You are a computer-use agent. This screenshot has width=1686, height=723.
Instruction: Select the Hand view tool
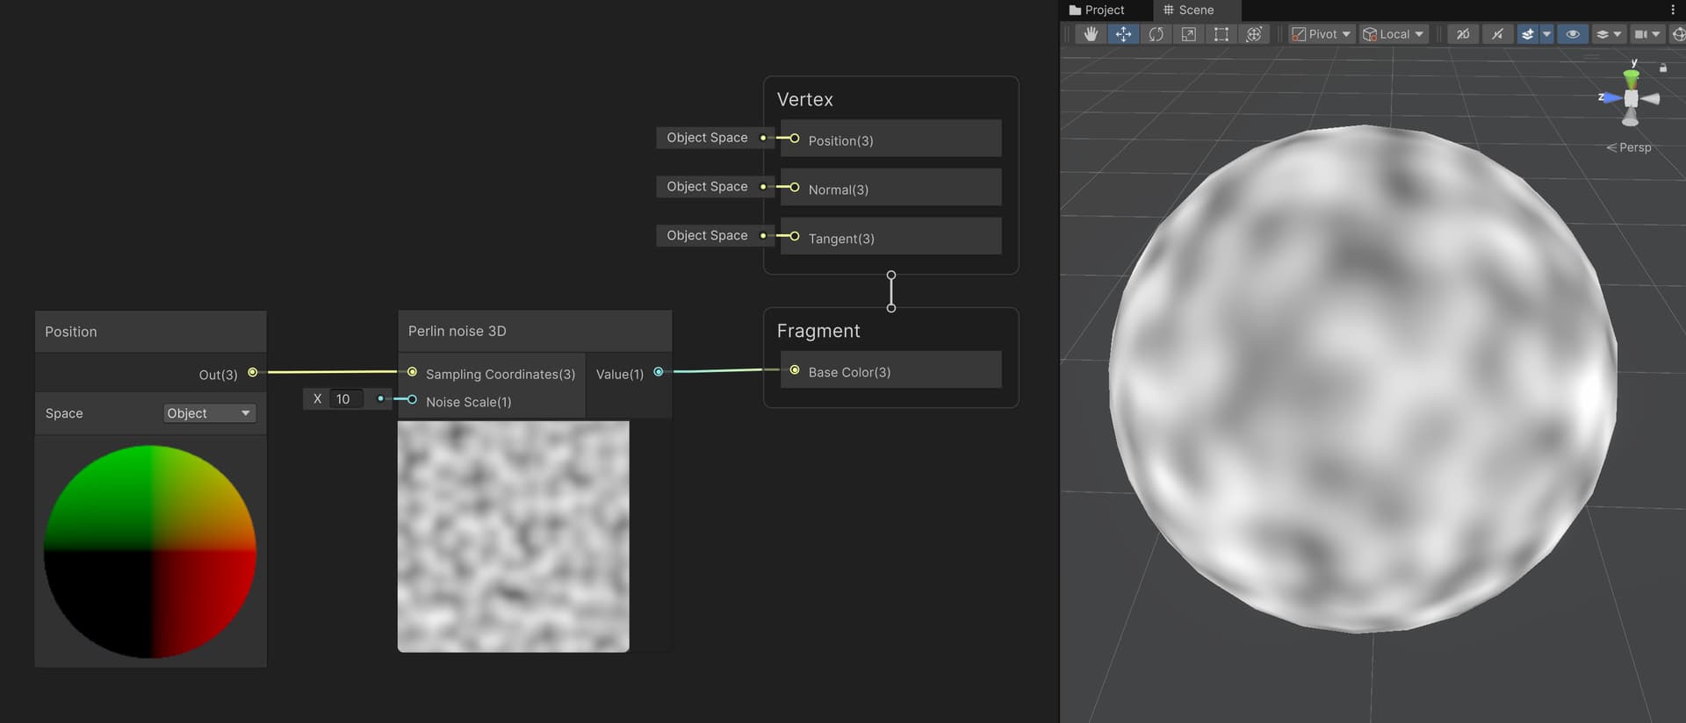[x=1091, y=34]
